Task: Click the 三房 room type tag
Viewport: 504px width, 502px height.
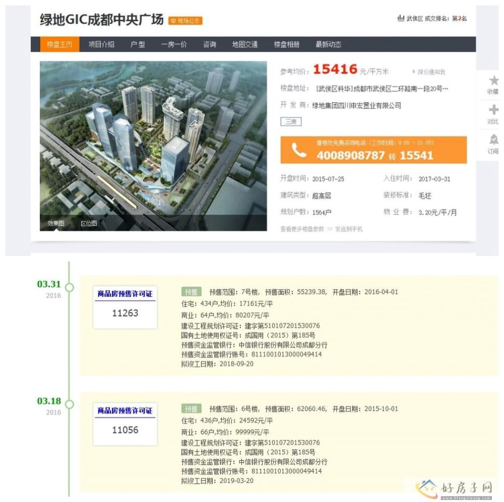Action: pos(291,121)
